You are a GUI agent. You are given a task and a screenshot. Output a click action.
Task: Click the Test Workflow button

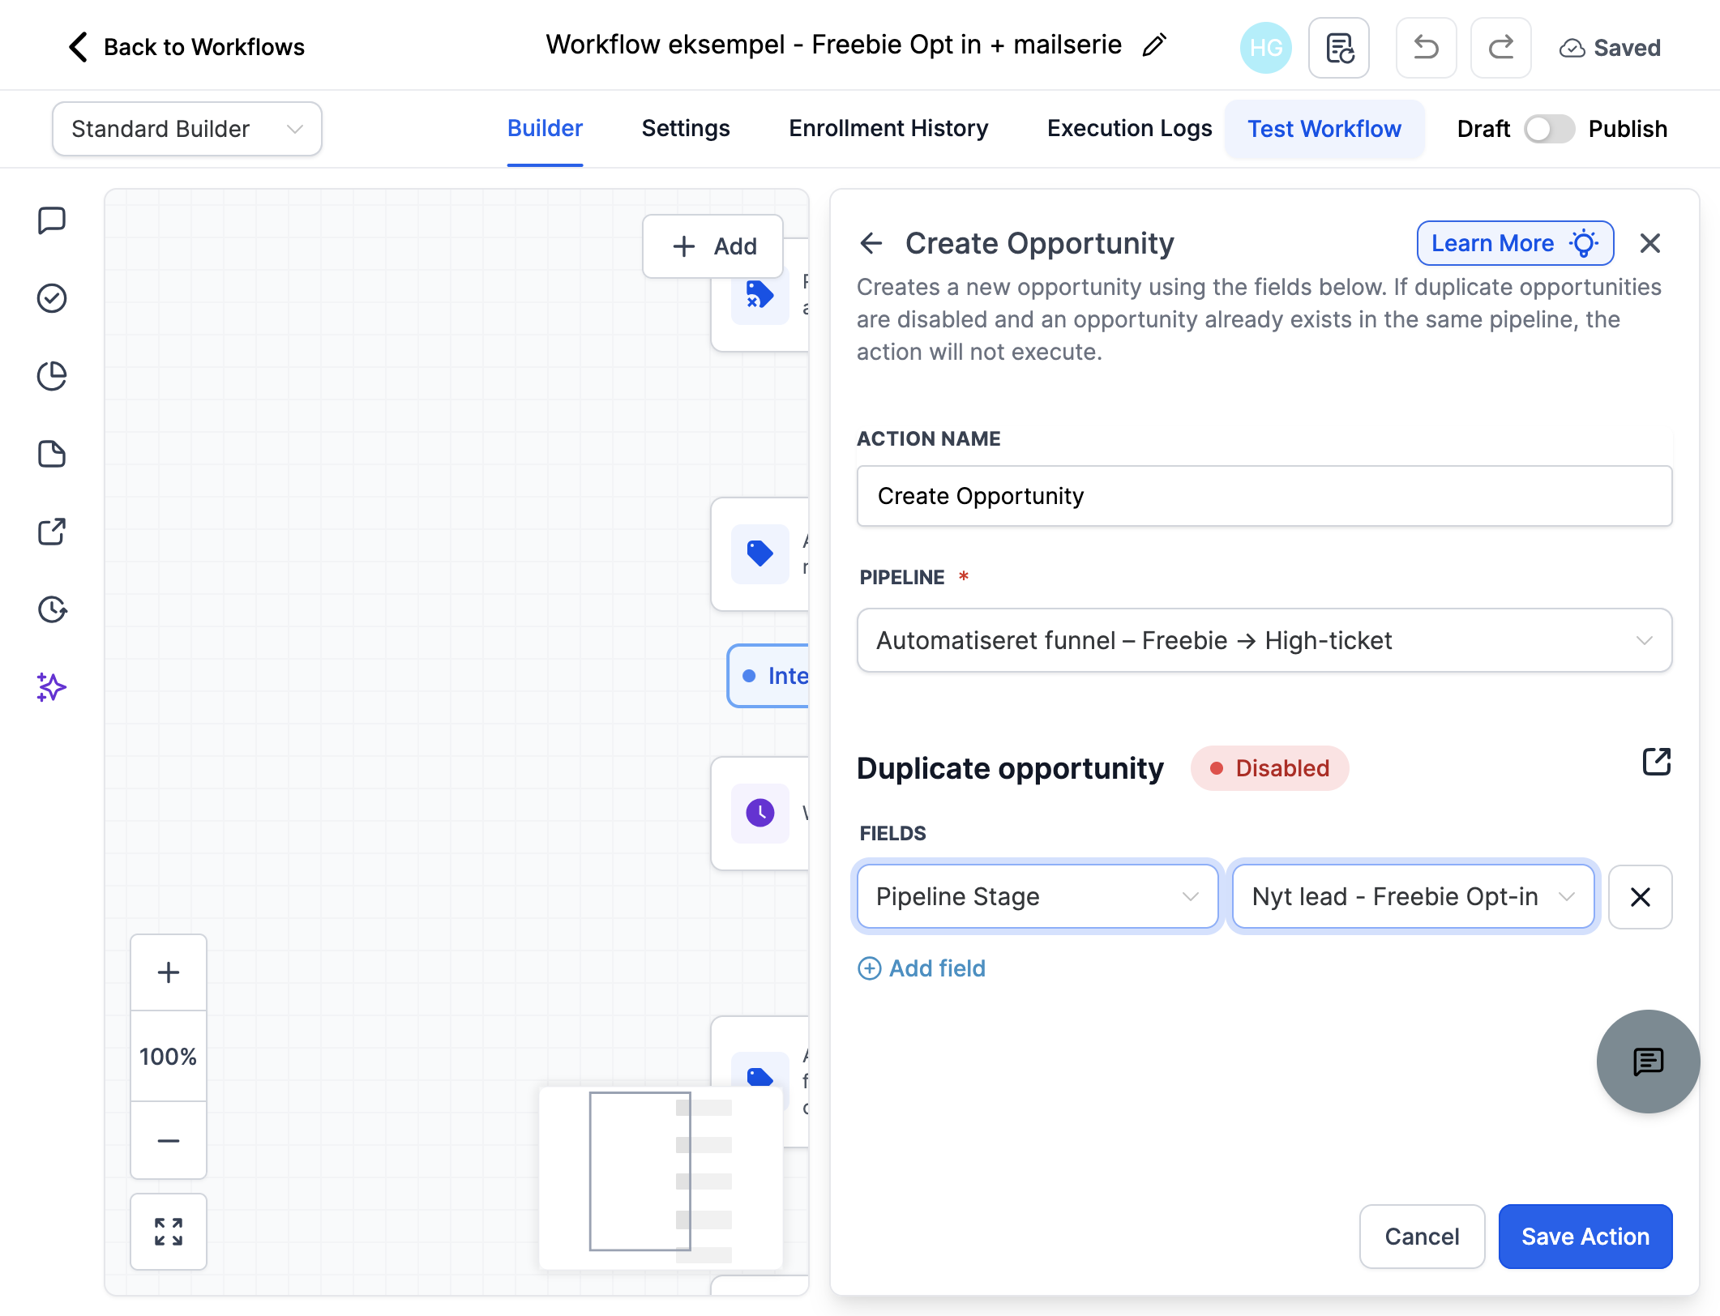[1324, 129]
